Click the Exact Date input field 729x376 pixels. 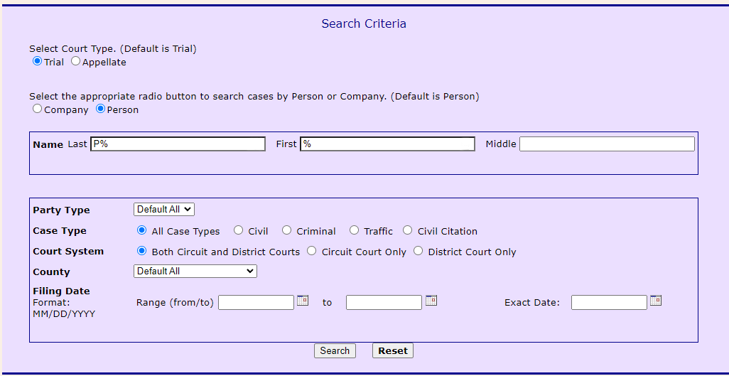pos(609,303)
